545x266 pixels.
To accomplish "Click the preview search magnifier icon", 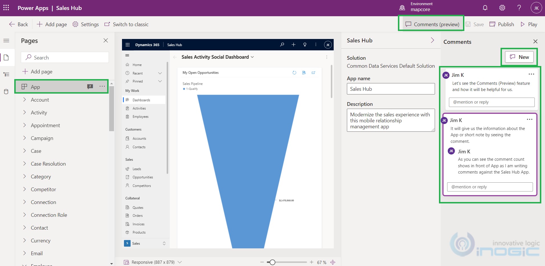I will (282, 45).
